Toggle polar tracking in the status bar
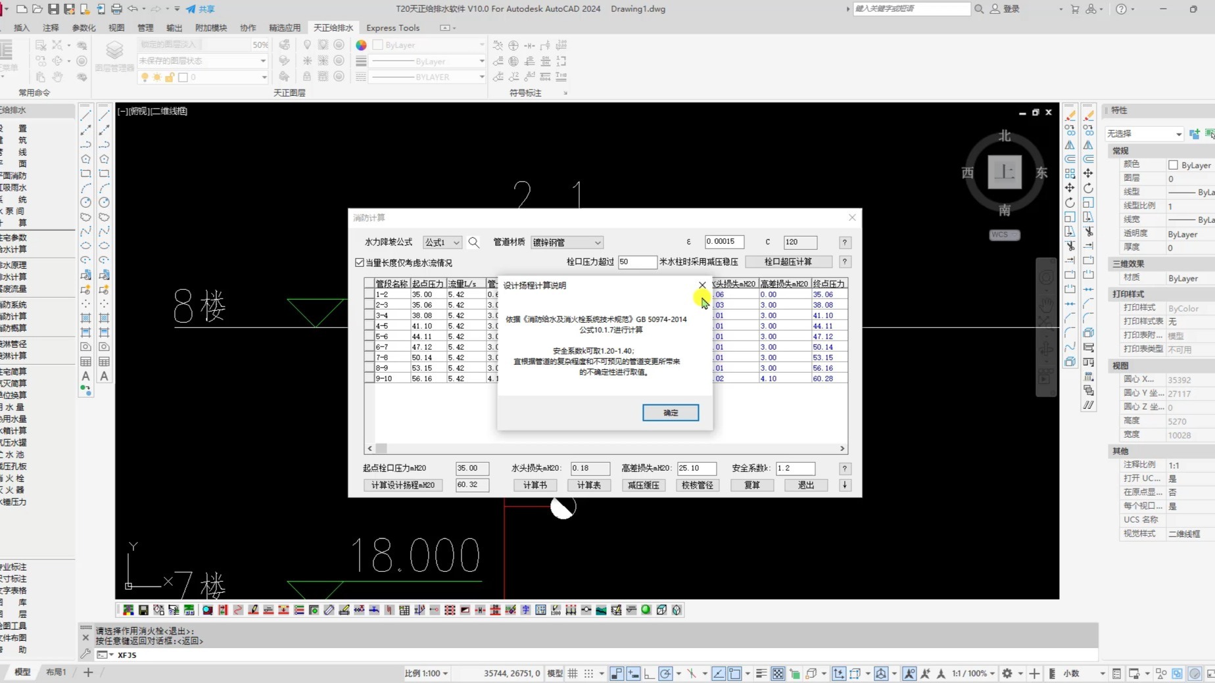Screen dimensions: 1215x683 [x=665, y=673]
